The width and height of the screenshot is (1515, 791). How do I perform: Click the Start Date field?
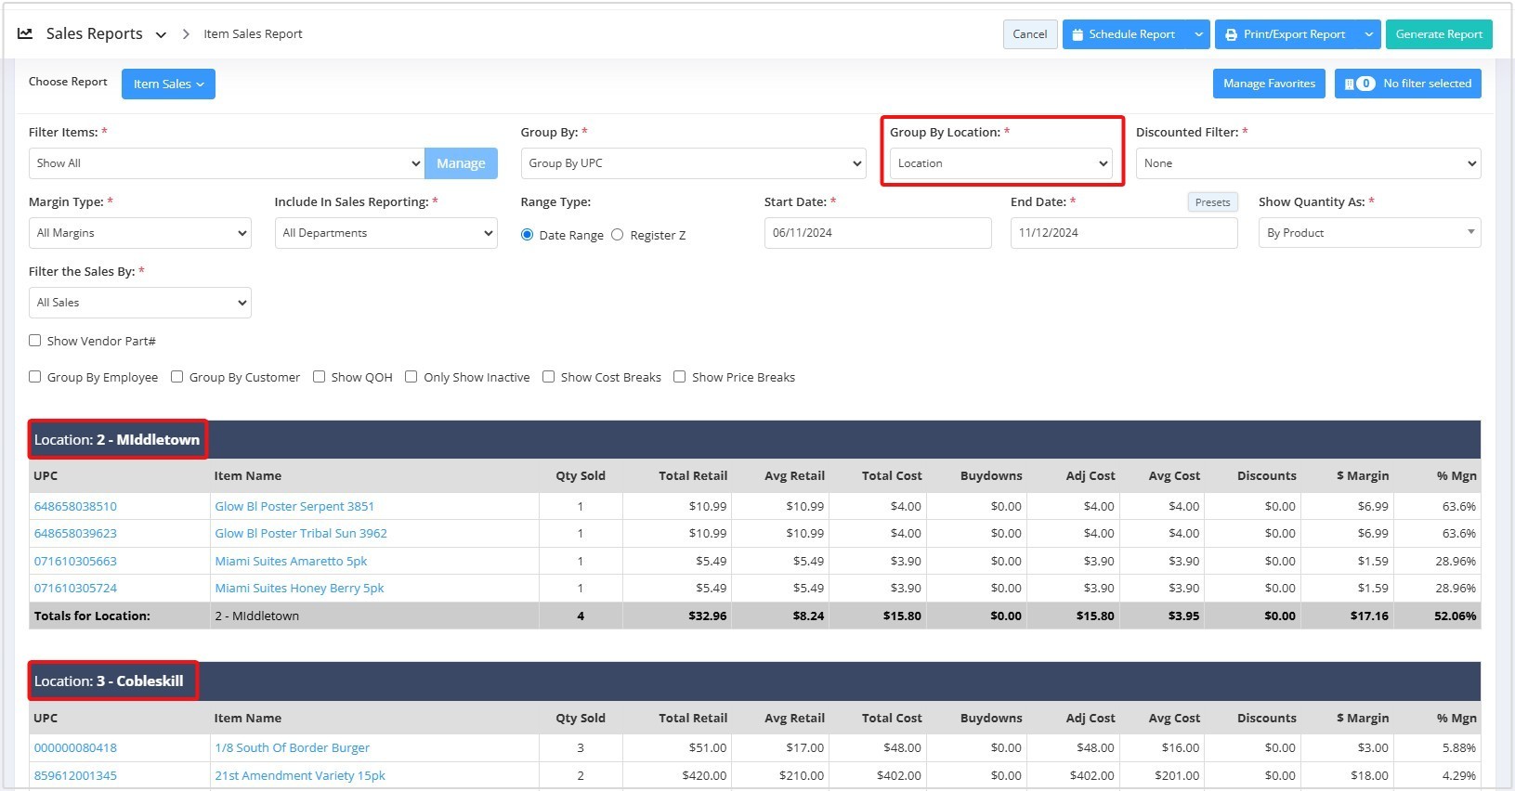click(878, 233)
